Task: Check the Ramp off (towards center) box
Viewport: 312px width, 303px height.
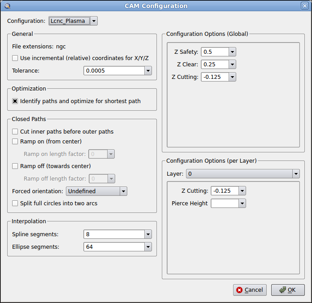Action: click(x=15, y=166)
